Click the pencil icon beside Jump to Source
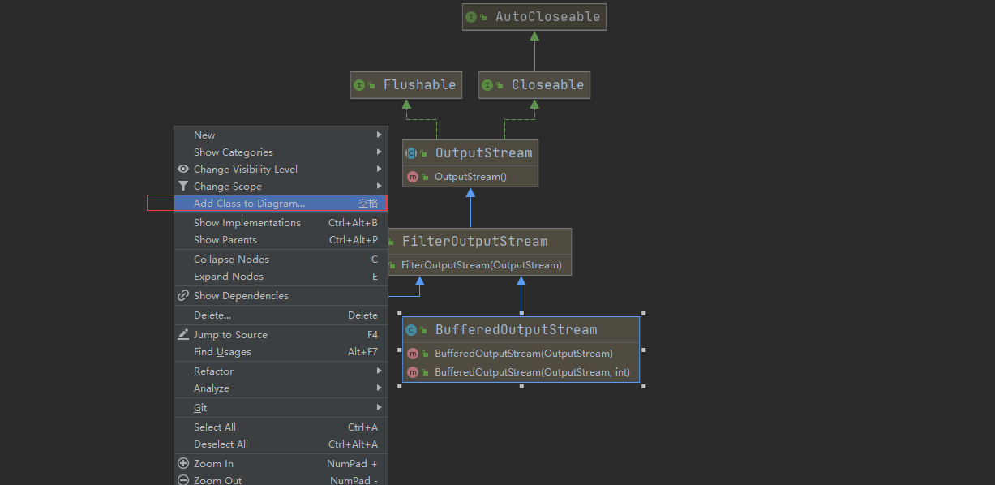 click(x=183, y=334)
